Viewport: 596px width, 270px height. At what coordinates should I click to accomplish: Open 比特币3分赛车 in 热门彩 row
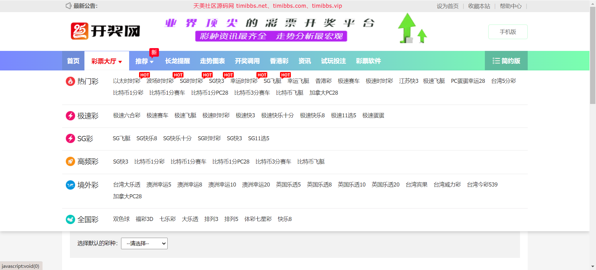point(252,93)
